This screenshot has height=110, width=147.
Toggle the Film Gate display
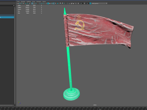coord(34,3)
